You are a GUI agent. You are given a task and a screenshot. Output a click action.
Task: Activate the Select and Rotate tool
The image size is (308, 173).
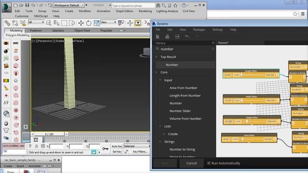[89, 23]
